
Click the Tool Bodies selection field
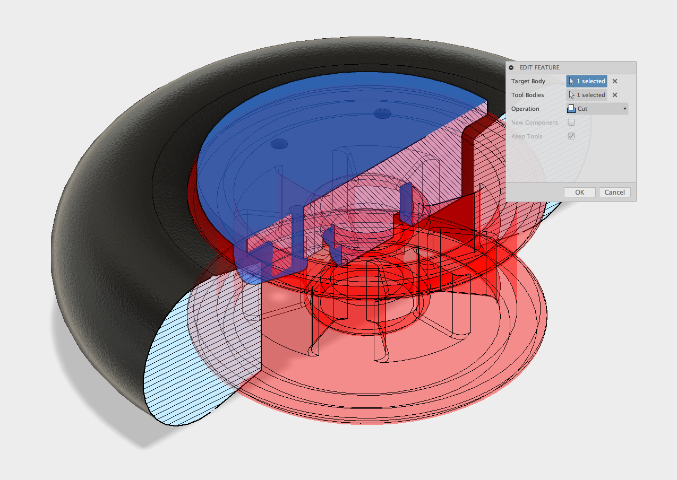(x=587, y=95)
